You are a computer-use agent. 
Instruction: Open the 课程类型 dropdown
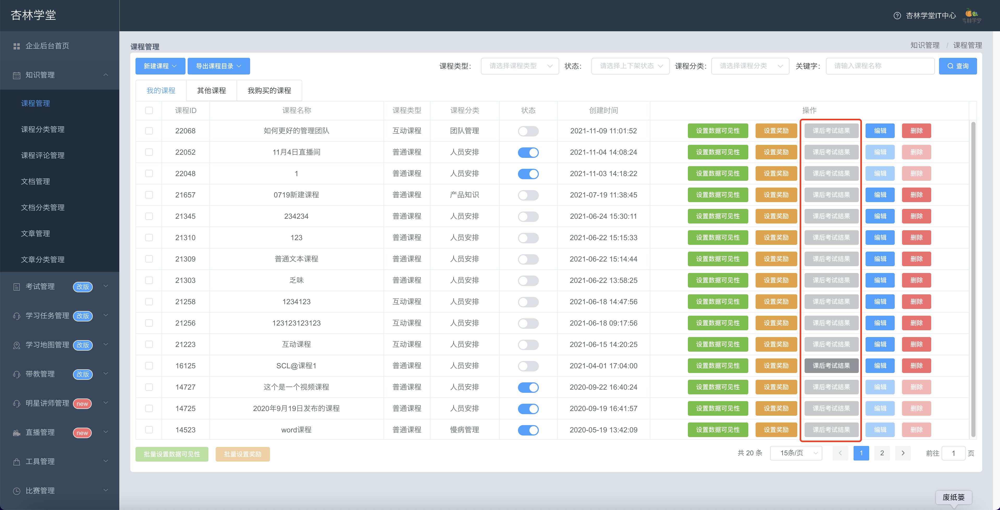tap(520, 66)
